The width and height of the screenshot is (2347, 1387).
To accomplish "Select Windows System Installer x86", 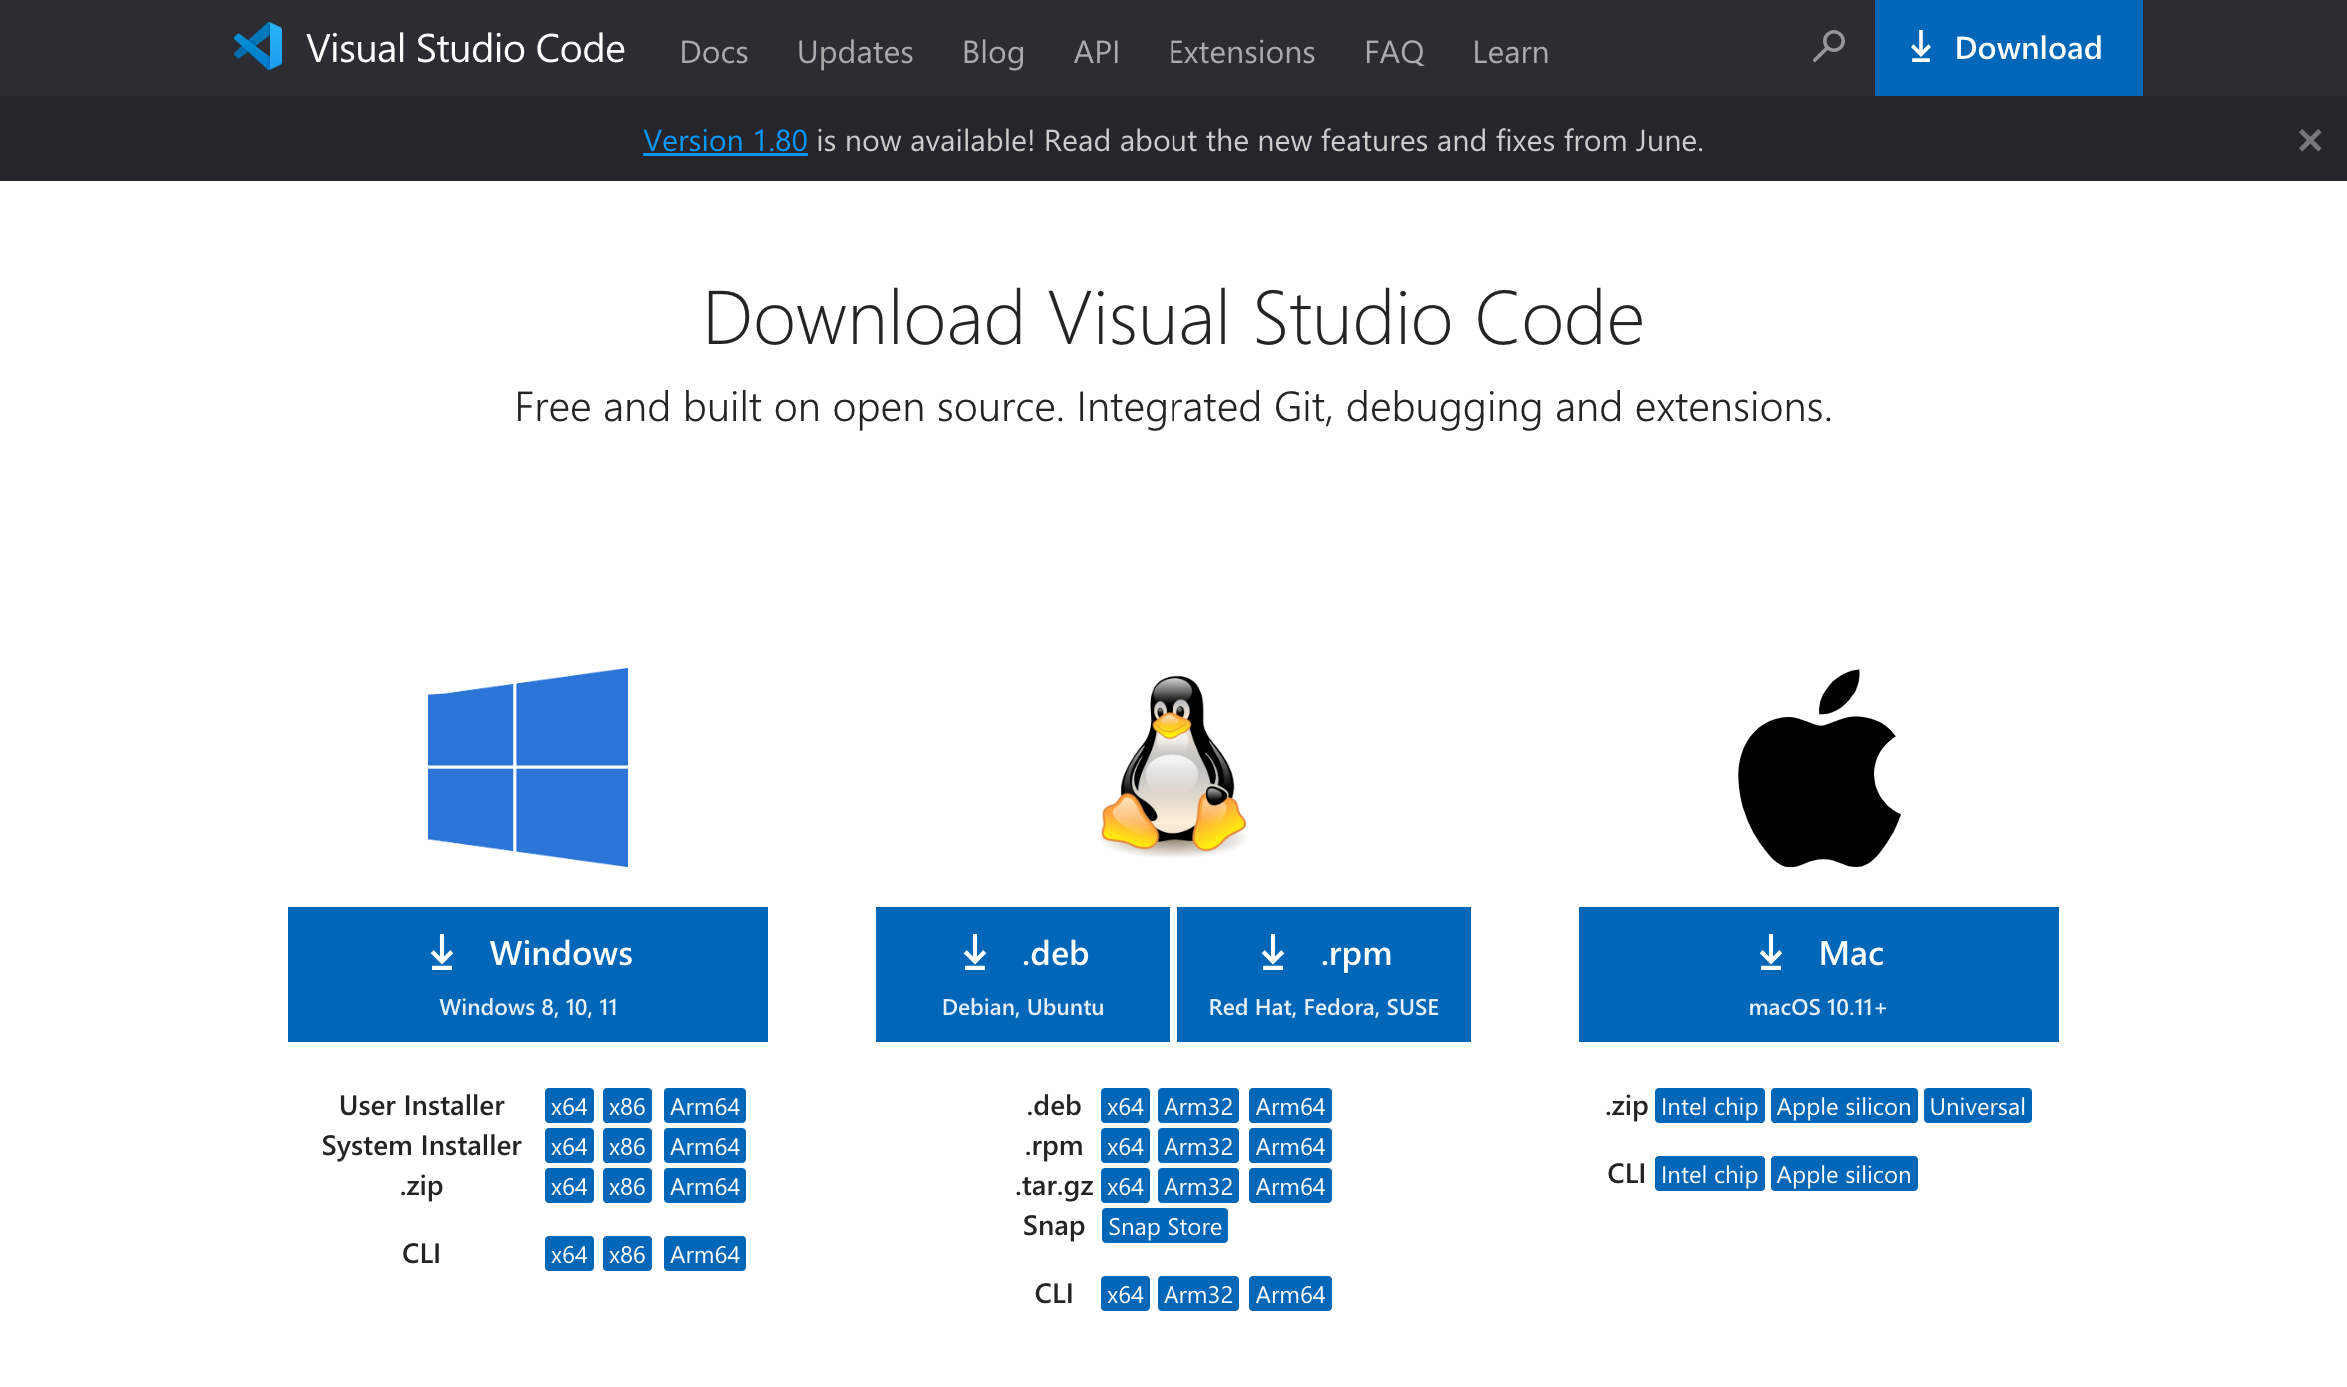I will [x=627, y=1146].
